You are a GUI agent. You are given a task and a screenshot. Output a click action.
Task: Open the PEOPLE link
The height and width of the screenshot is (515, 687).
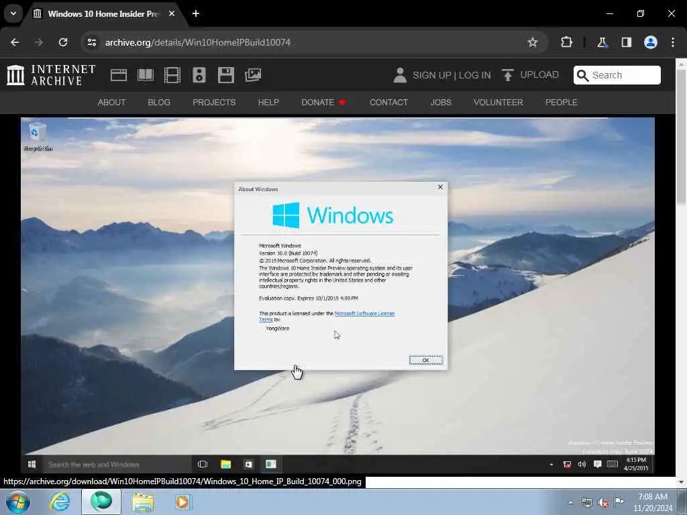point(562,102)
